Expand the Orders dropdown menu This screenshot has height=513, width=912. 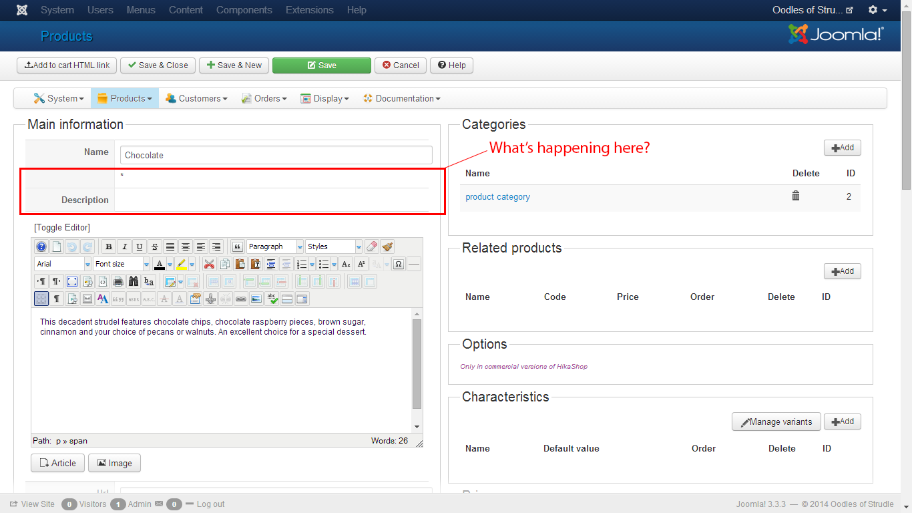(x=264, y=98)
